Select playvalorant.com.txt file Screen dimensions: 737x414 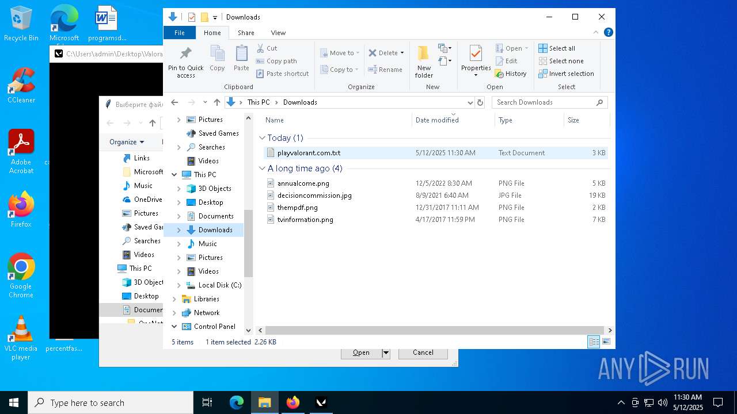[x=435, y=153]
